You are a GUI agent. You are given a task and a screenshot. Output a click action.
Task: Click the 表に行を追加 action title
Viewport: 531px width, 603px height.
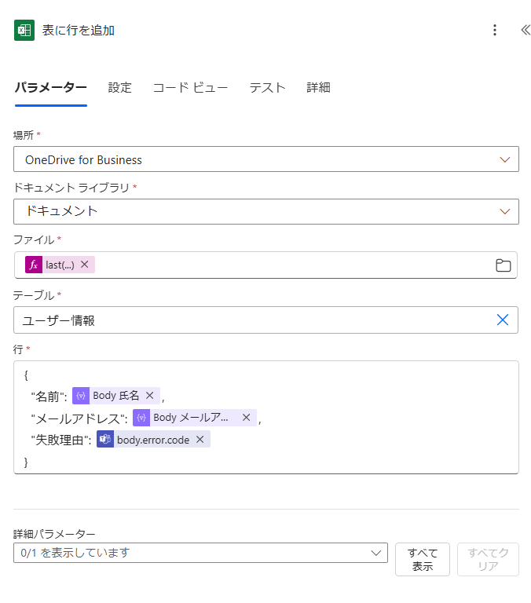pyautogui.click(x=79, y=30)
